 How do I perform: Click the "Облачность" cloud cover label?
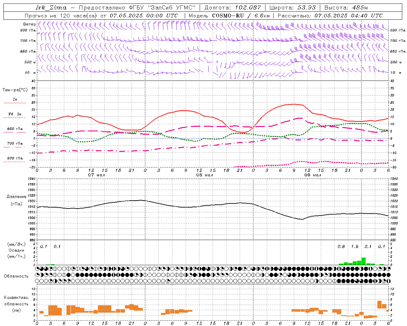[16, 276]
